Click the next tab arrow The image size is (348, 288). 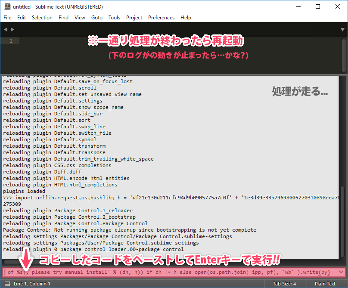pyautogui.click(x=12, y=29)
